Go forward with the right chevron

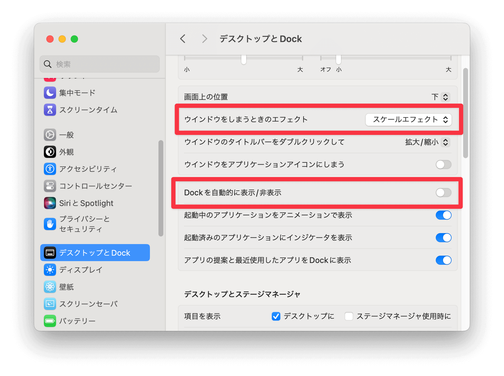[205, 39]
